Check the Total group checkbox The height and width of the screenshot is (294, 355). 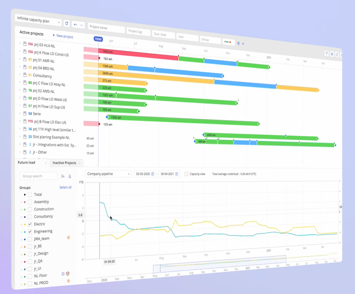[30, 194]
